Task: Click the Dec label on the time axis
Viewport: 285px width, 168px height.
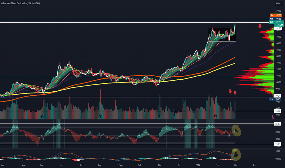Action: [x=179, y=165]
